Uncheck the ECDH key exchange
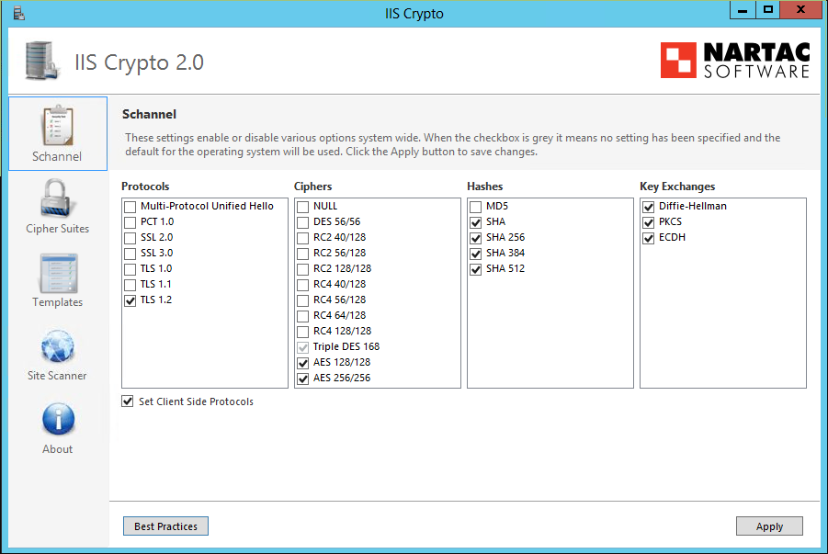 coord(649,238)
